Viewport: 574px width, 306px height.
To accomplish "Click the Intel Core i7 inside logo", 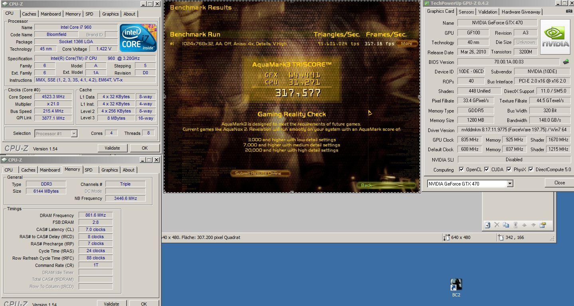I will coord(138,38).
